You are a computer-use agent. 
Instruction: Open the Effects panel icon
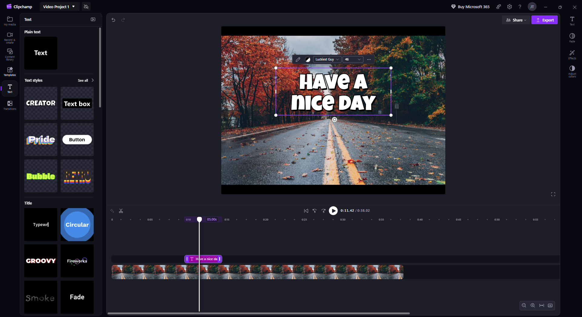(x=572, y=54)
